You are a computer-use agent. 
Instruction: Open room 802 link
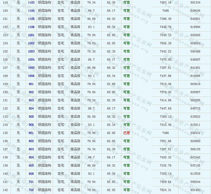[x=31, y=141]
